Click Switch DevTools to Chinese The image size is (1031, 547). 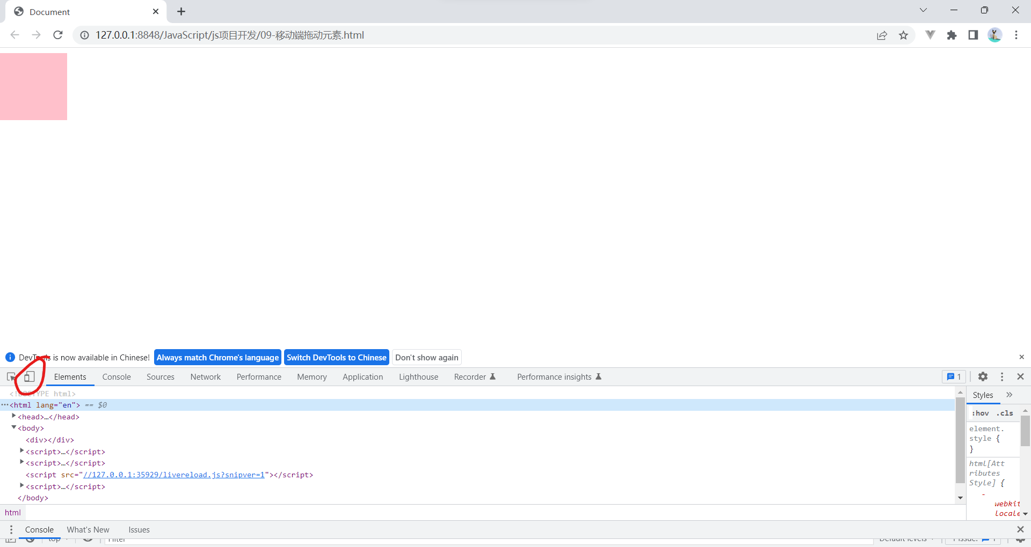336,357
